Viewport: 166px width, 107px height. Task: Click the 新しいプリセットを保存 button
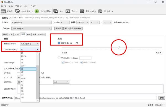(x=73, y=29)
